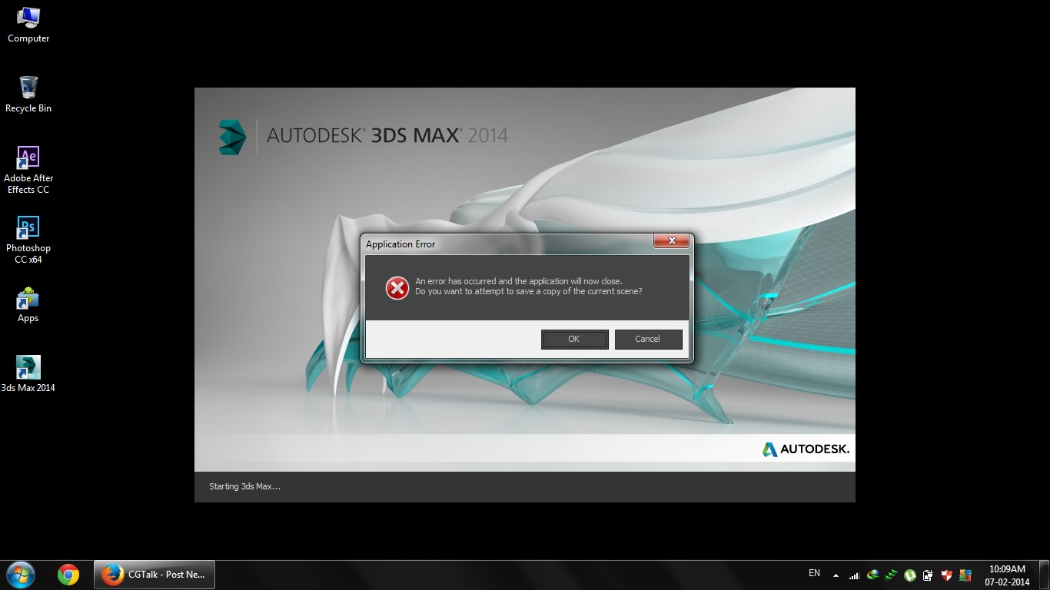The width and height of the screenshot is (1050, 590).
Task: Open the Windows Start menu
Action: [x=21, y=575]
